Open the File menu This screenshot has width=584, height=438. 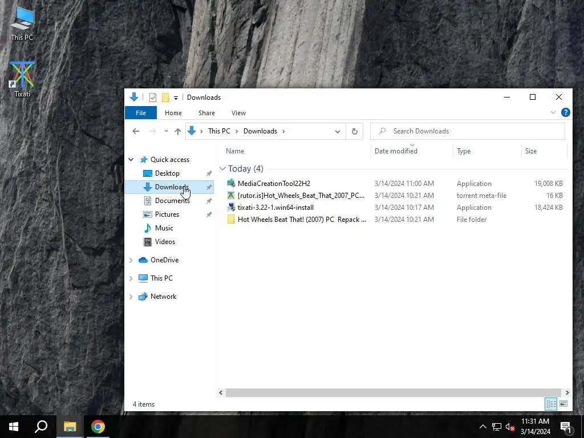coord(141,113)
